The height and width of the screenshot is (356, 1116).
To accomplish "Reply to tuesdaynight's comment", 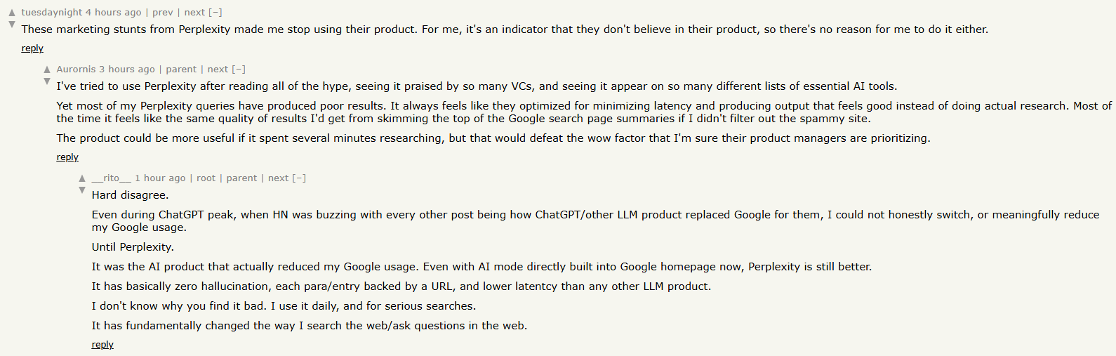I will (32, 48).
